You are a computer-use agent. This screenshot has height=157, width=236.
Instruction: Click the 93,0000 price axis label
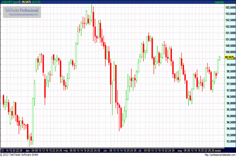(x=230, y=141)
